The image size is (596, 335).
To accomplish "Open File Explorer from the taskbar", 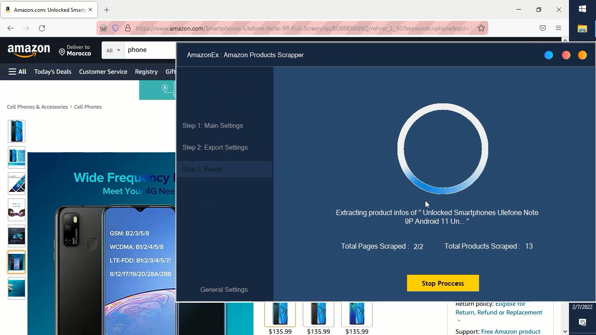I will click(582, 29).
